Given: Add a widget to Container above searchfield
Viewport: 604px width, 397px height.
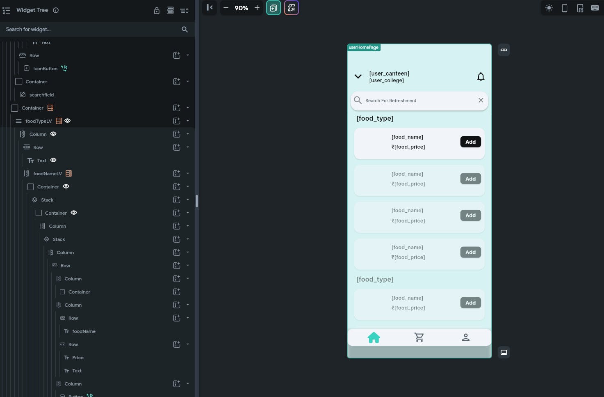Looking at the screenshot, I should (177, 81).
